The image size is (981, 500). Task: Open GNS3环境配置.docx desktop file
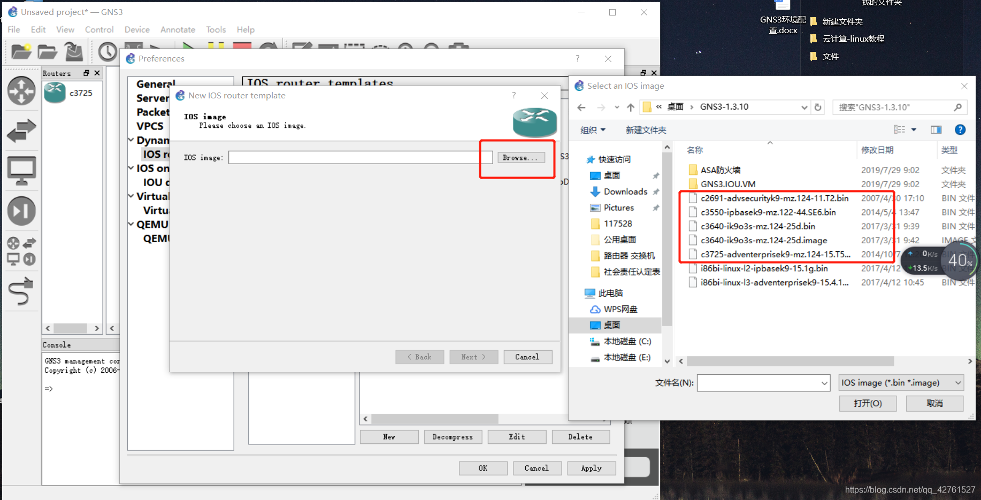pos(783,18)
